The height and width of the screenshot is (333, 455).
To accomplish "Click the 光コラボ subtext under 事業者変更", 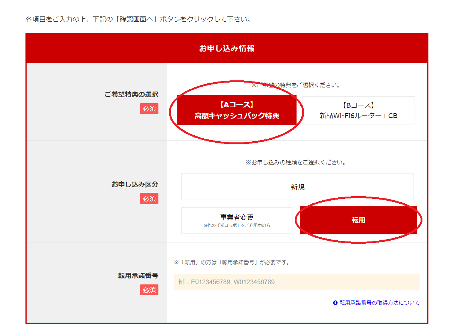I will coord(237,226).
